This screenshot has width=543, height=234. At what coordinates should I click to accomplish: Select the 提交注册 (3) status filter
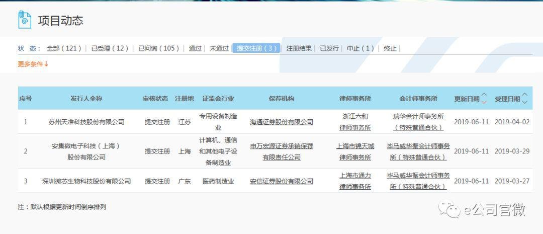[256, 48]
